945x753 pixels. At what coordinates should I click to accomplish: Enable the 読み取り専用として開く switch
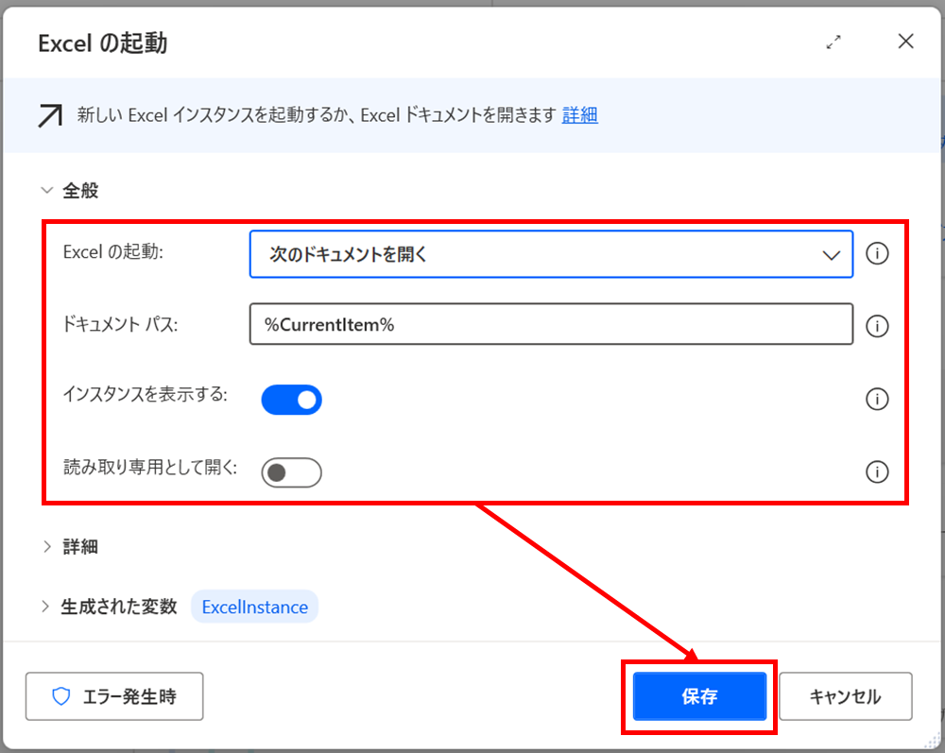tap(292, 473)
